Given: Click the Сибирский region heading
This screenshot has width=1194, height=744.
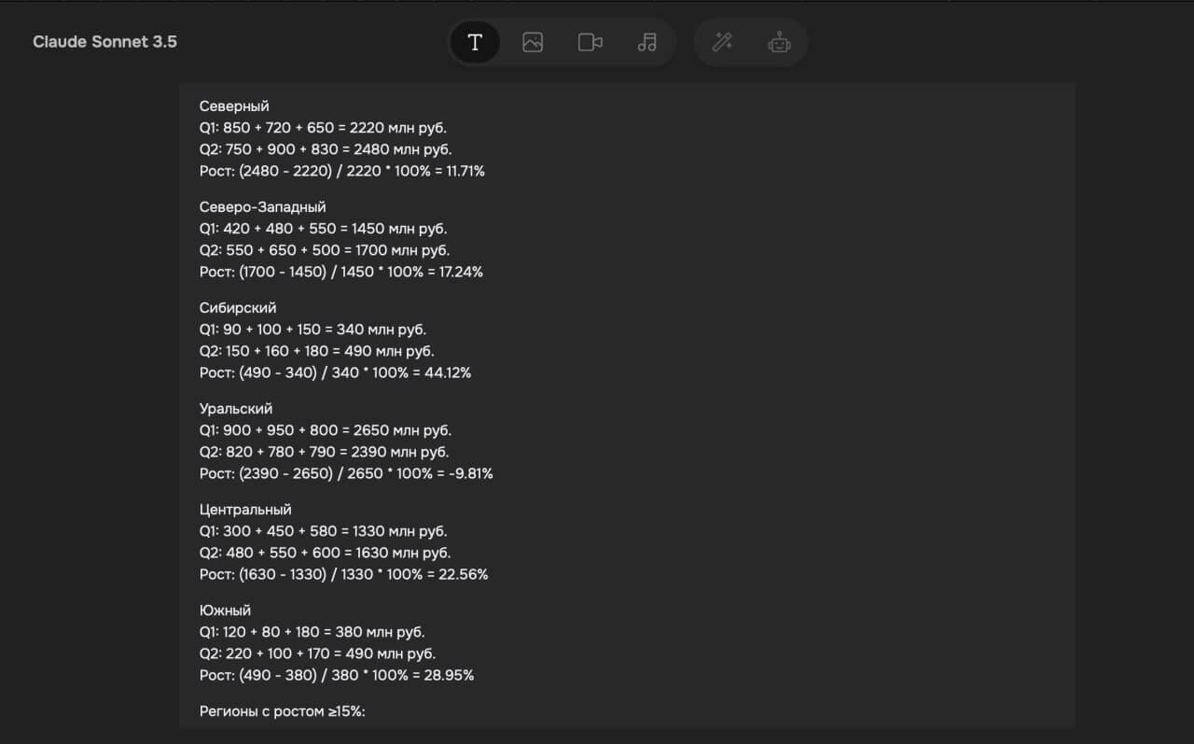Looking at the screenshot, I should [x=238, y=308].
